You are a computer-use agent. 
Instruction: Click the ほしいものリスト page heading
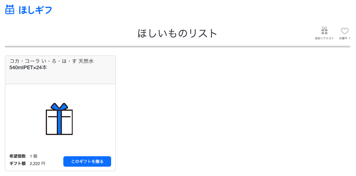178,33
